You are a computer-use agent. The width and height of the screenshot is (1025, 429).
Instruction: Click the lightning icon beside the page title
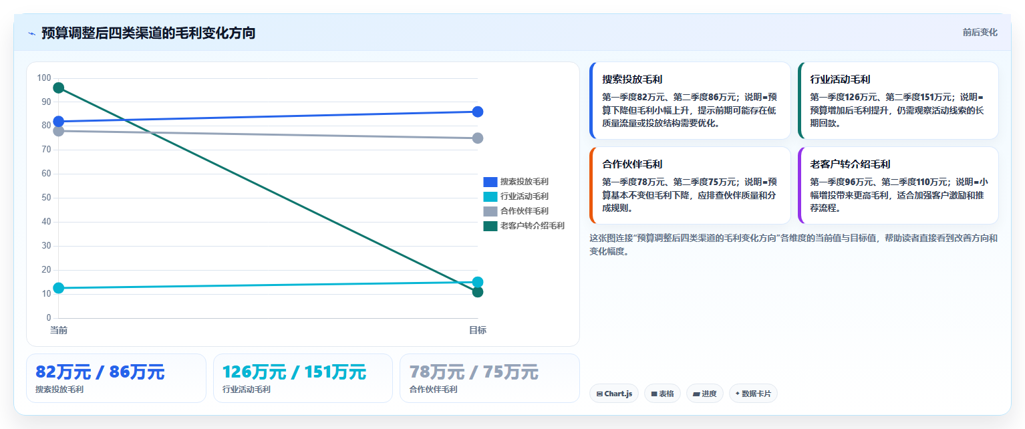[x=31, y=33]
